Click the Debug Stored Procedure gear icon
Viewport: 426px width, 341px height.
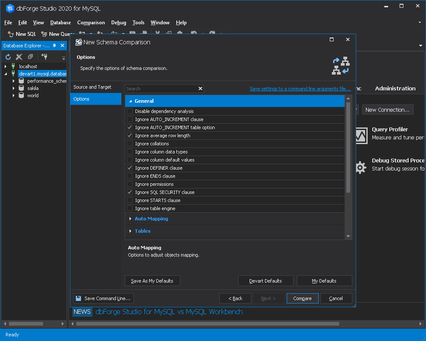361,167
